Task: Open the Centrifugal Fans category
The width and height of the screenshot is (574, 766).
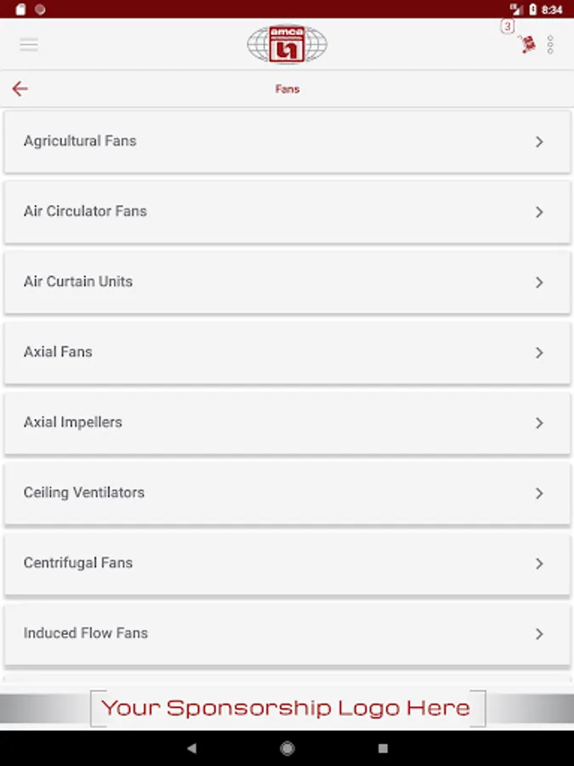Action: click(78, 563)
